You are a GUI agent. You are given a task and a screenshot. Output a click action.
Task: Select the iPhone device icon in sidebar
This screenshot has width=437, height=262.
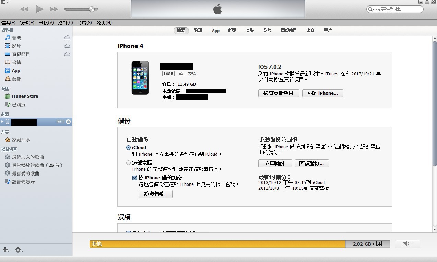(x=8, y=122)
